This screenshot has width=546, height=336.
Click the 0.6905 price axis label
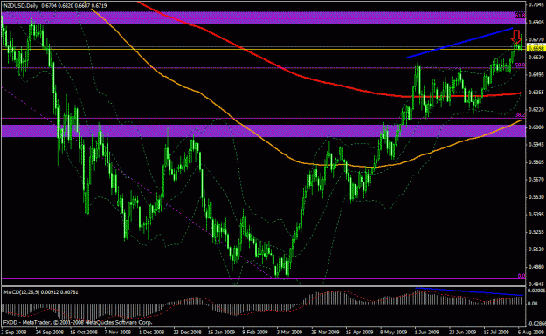(x=536, y=23)
